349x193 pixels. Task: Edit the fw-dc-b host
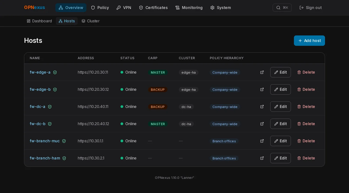[x=281, y=124]
